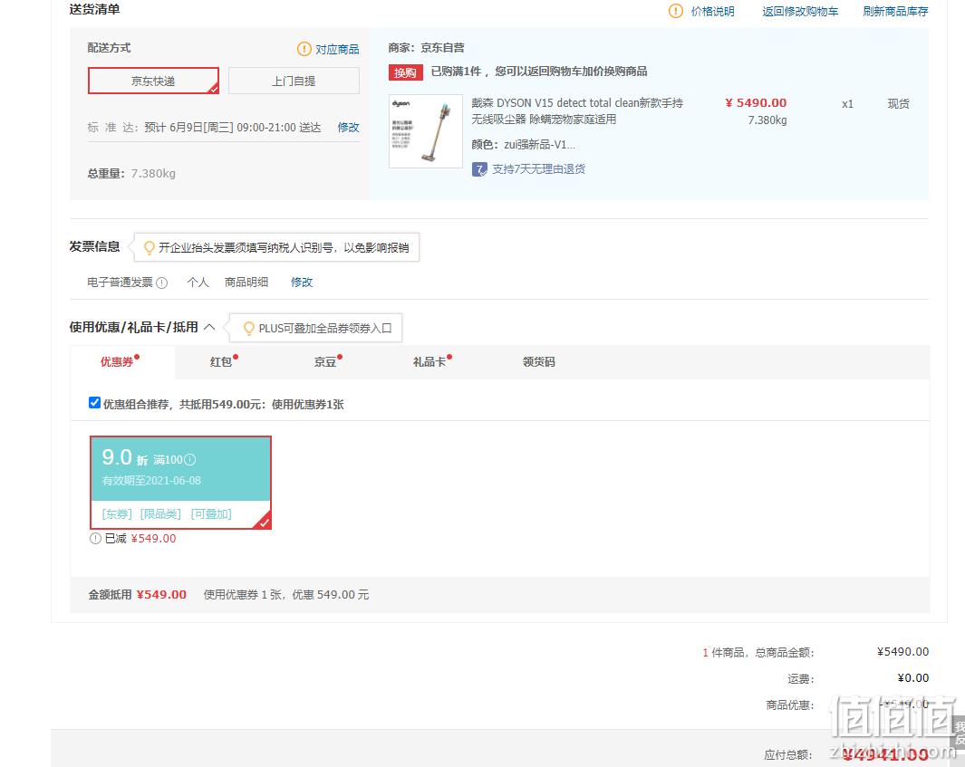Click the warning icon beside 对应商品
Image resolution: width=965 pixels, height=767 pixels.
pyautogui.click(x=304, y=49)
